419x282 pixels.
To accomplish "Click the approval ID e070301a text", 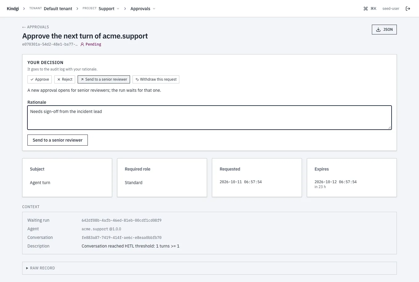I will (x=50, y=44).
